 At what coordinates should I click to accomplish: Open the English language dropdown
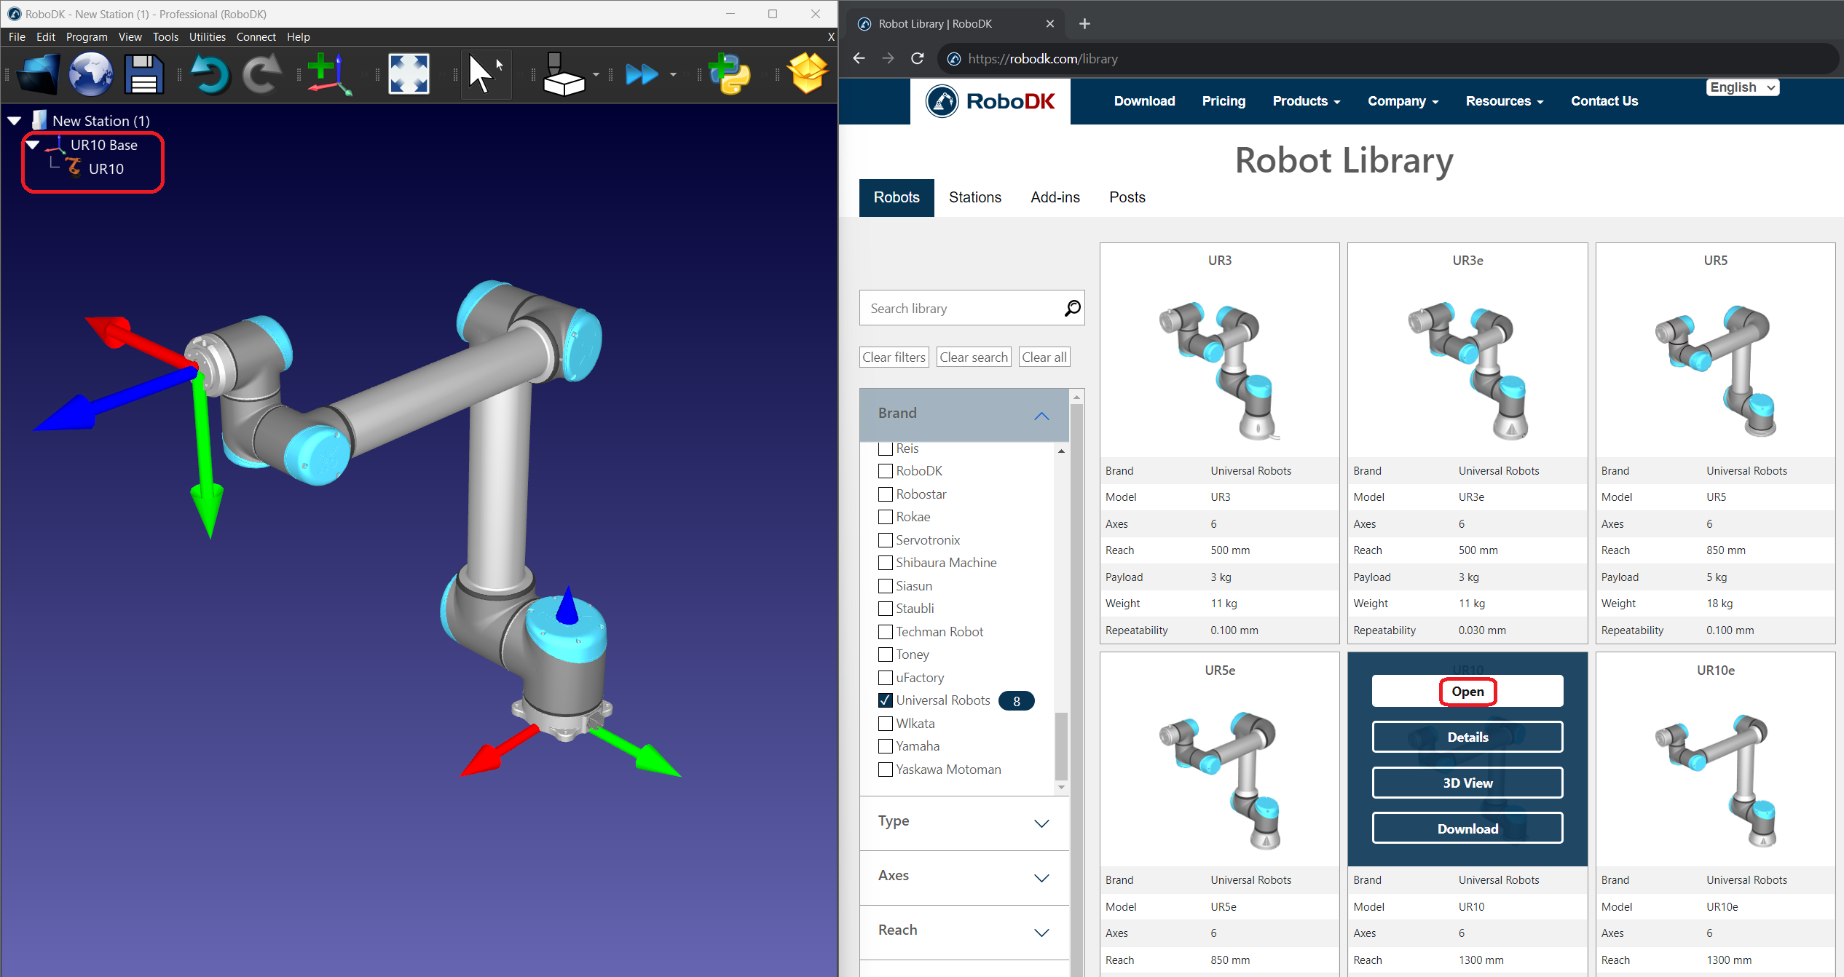point(1741,87)
